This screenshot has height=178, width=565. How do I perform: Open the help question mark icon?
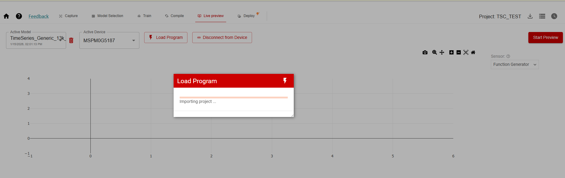(x=19, y=16)
